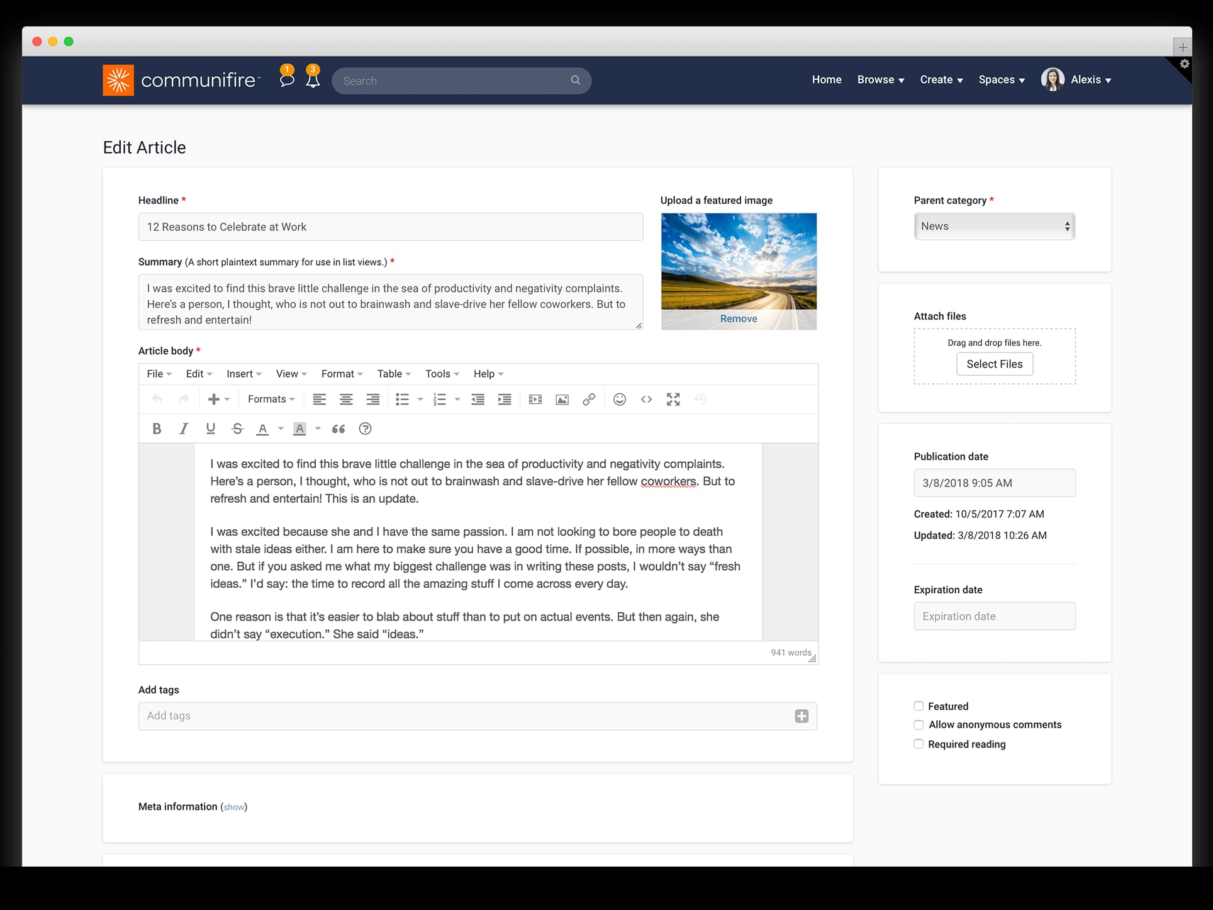The image size is (1213, 910).
Task: Open the Edit editor menu
Action: 199,374
